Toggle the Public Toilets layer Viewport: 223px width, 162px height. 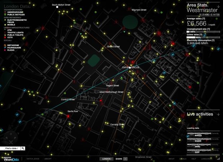(x=14, y=35)
